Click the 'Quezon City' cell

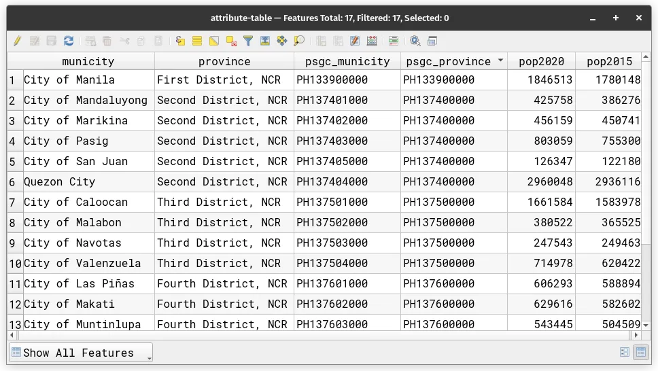pyautogui.click(x=89, y=181)
